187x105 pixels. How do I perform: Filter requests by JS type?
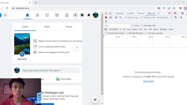[x=120, y=29]
